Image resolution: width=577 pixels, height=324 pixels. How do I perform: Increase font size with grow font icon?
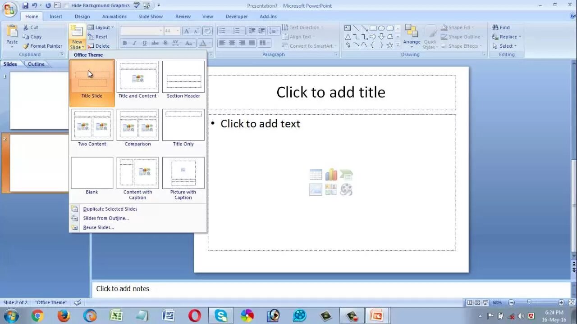[x=187, y=31]
